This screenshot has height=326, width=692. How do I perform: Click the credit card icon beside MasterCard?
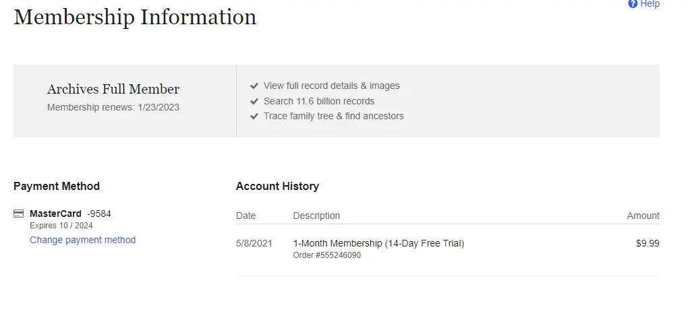[19, 214]
